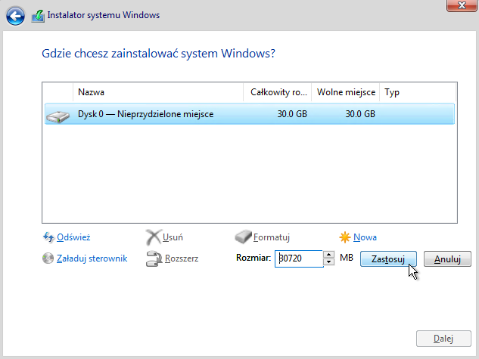This screenshot has height=359, width=479.
Task: Select the Dysk 0 — Nieprzydzielone miejsce row
Action: pyautogui.click(x=250, y=114)
